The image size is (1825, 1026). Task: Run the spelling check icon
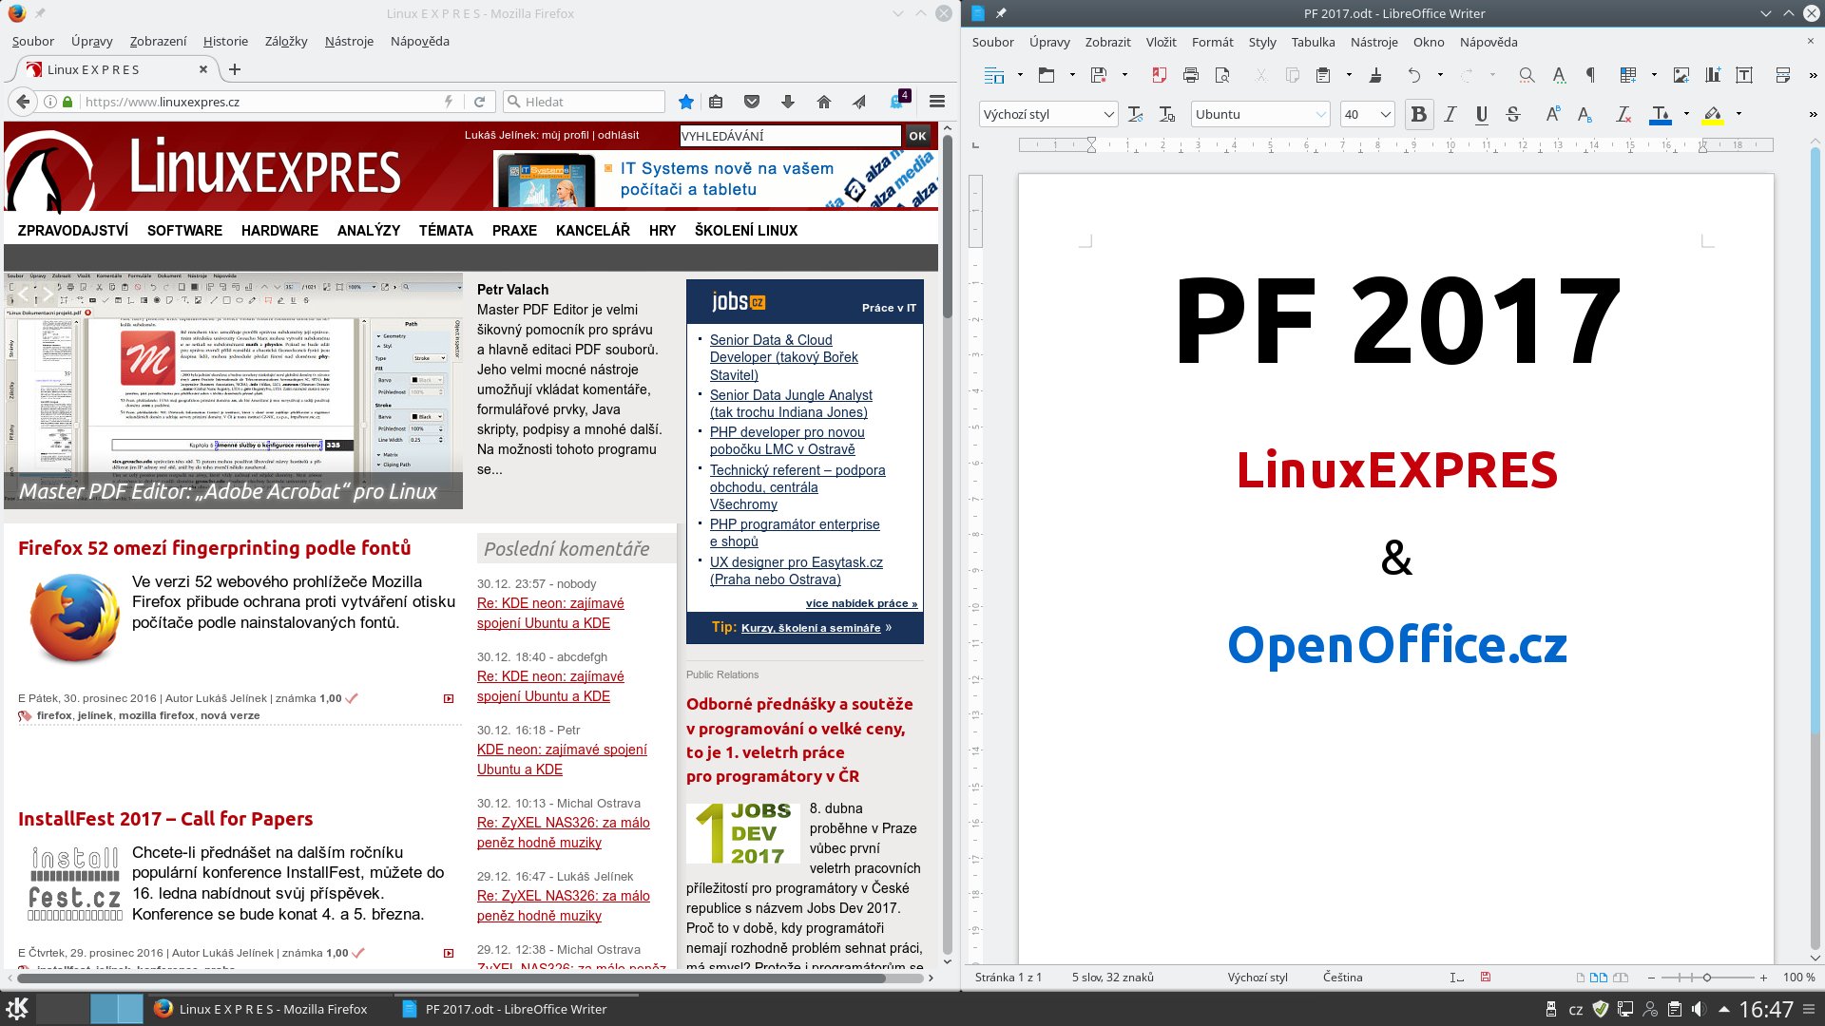[x=1559, y=75]
